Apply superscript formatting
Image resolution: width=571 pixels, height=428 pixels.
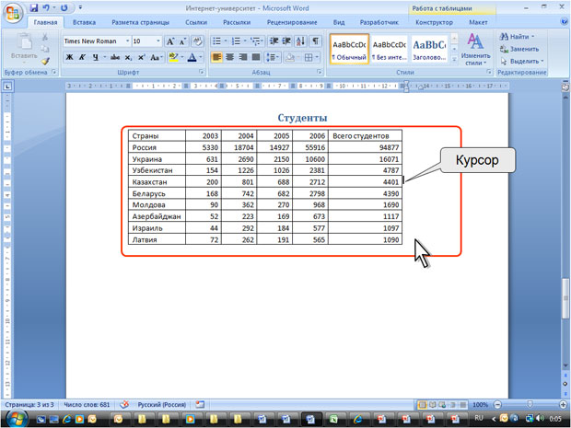pyautogui.click(x=141, y=57)
